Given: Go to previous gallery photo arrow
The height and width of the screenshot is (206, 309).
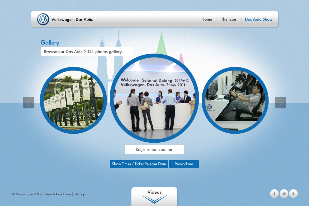Looking at the screenshot, I should [28, 103].
